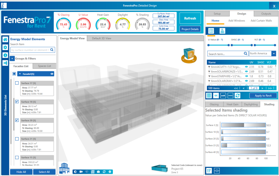This screenshot has height=176, width=279.
Task: Click the orange view cube navigator
Action: click(x=189, y=55)
